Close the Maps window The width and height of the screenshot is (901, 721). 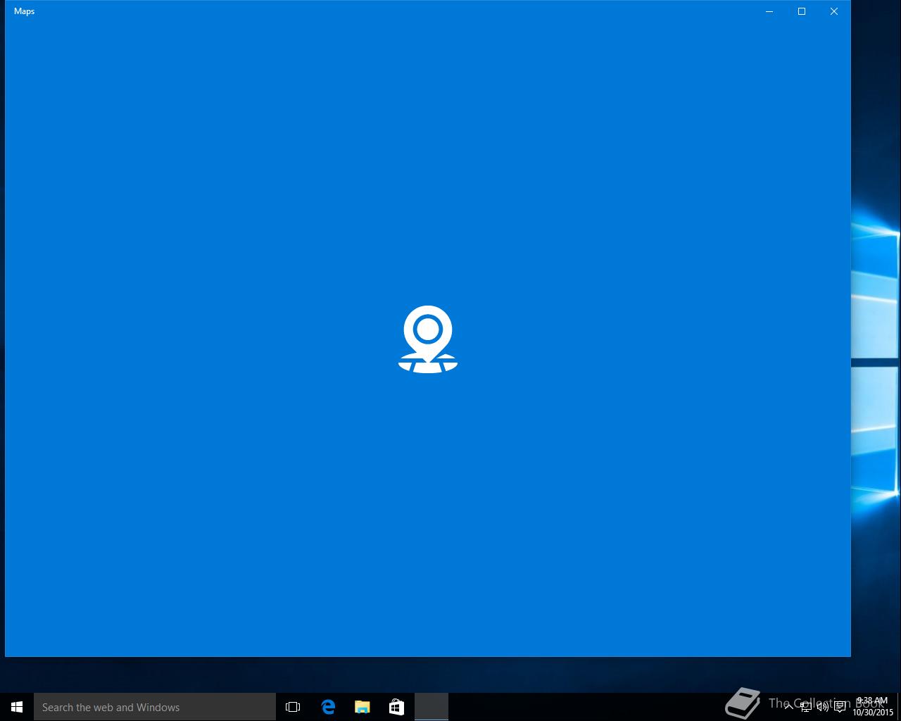834,11
